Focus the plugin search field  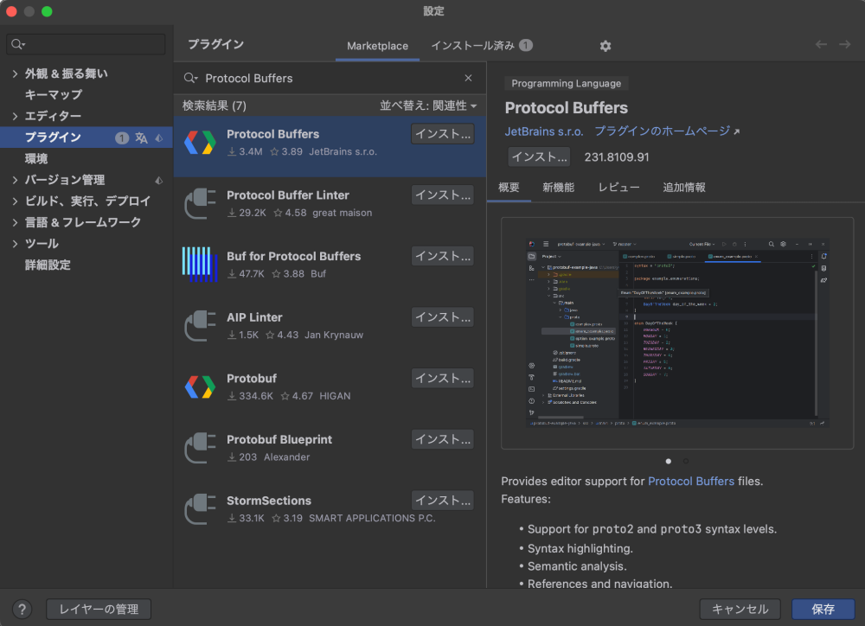tap(330, 78)
